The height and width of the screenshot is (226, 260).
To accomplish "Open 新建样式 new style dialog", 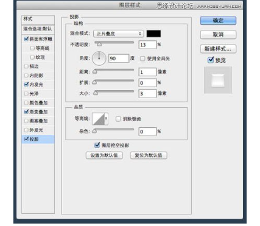I will click(218, 49).
